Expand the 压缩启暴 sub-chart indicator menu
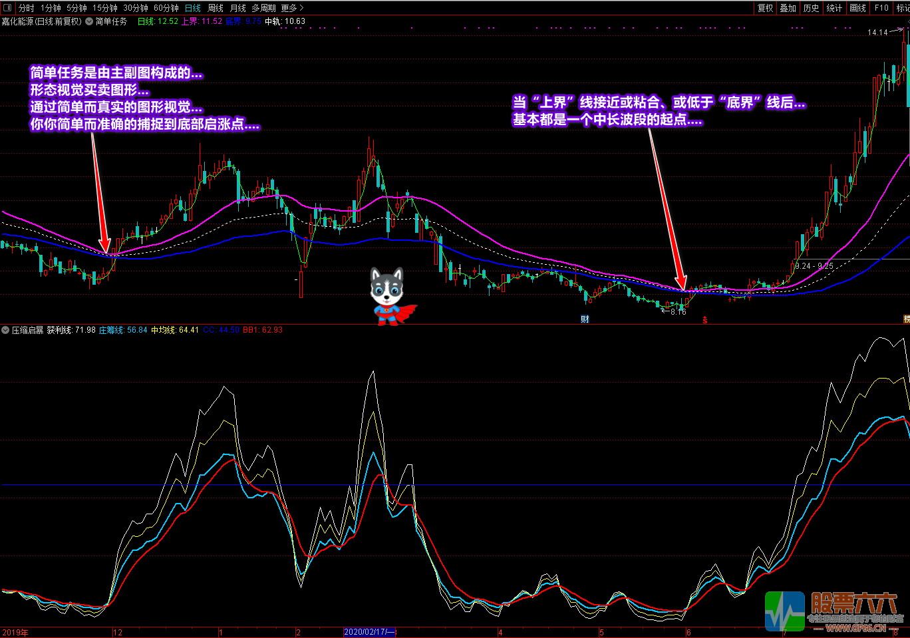Viewport: 910px width, 638px height. tap(5, 330)
